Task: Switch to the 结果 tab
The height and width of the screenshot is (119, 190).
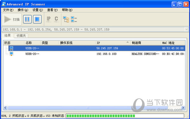Action: coord(8,36)
